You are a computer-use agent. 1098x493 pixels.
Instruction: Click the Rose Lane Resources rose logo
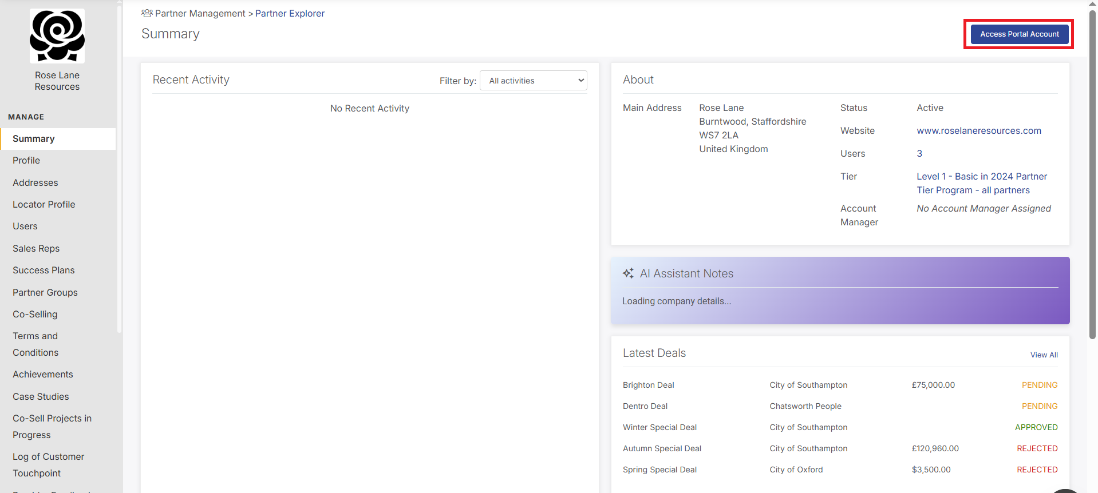[x=57, y=35]
